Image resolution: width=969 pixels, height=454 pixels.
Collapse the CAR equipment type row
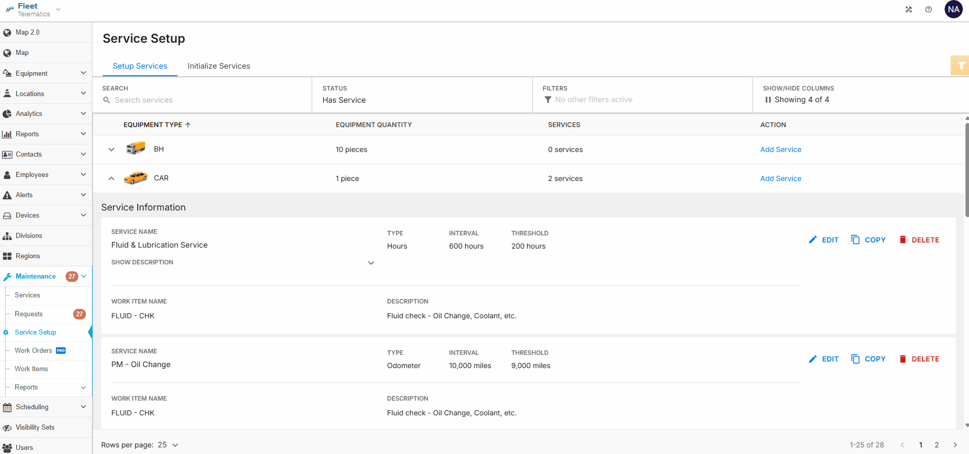[x=111, y=178]
